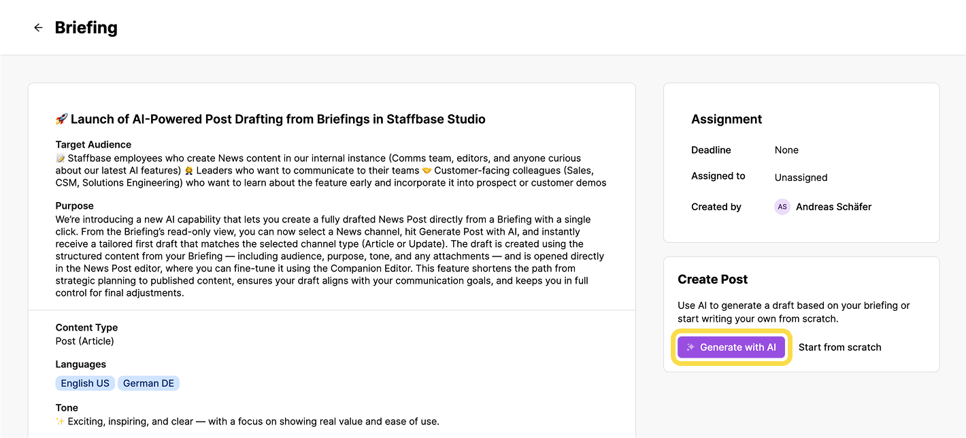Click the Assignment panel heading

coord(727,119)
